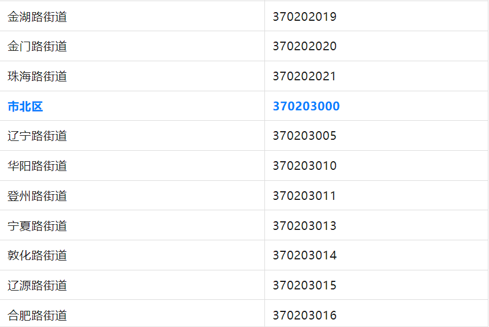
Task: Click the 370203011 code
Action: pos(304,196)
